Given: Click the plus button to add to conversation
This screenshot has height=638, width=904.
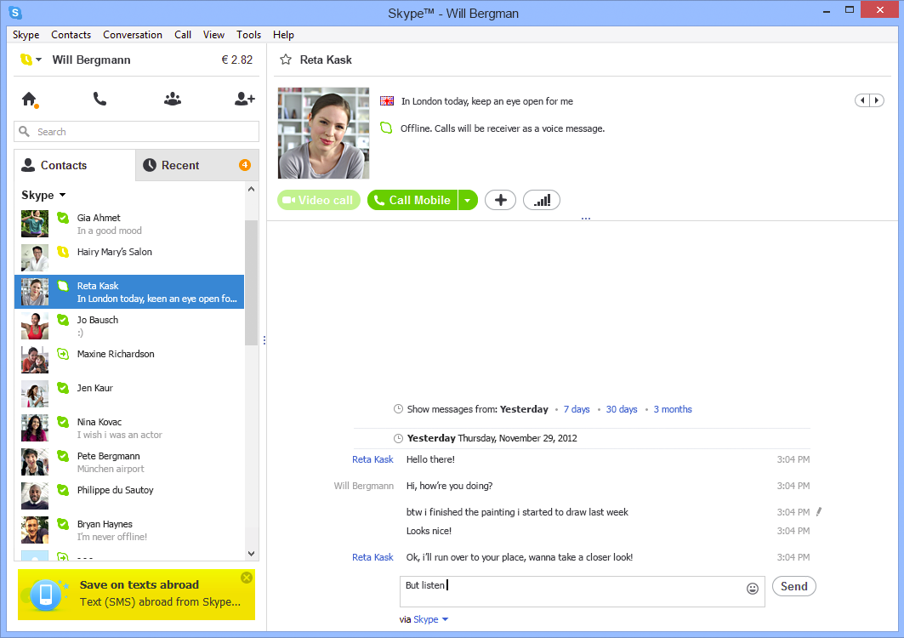Looking at the screenshot, I should click(500, 200).
